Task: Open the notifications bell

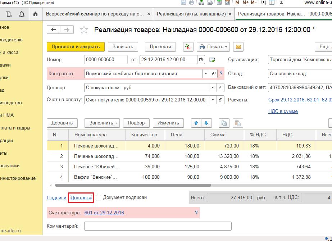Action: coord(22,14)
